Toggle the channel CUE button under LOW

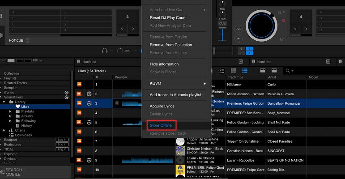[222, 23]
